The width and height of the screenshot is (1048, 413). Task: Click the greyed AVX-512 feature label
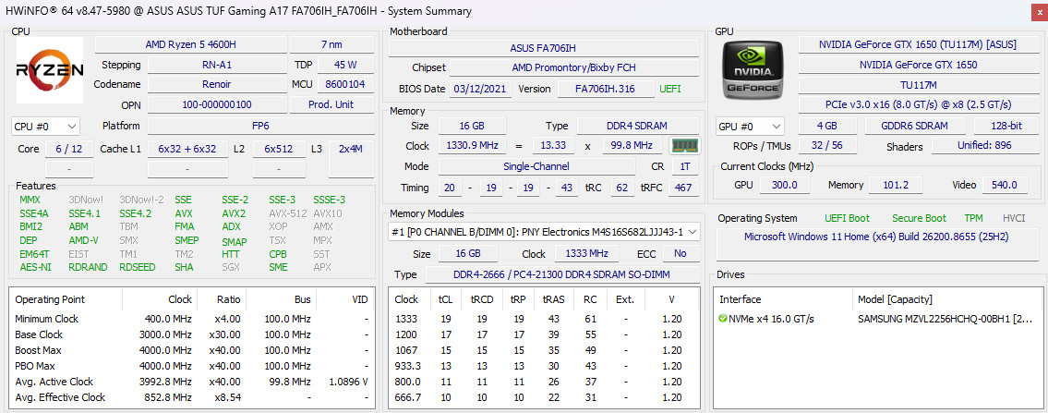(x=288, y=213)
